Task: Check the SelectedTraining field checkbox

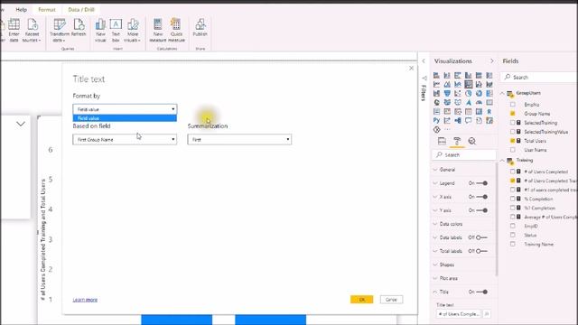Action: [x=513, y=123]
